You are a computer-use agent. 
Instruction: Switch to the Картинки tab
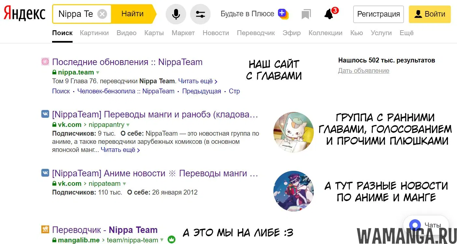click(x=94, y=33)
